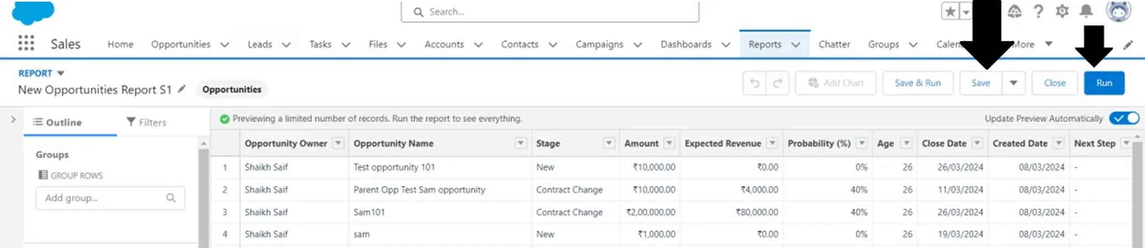Expand the collapsed fields side panel
Viewport: 1145px width, 248px height.
coord(13,120)
